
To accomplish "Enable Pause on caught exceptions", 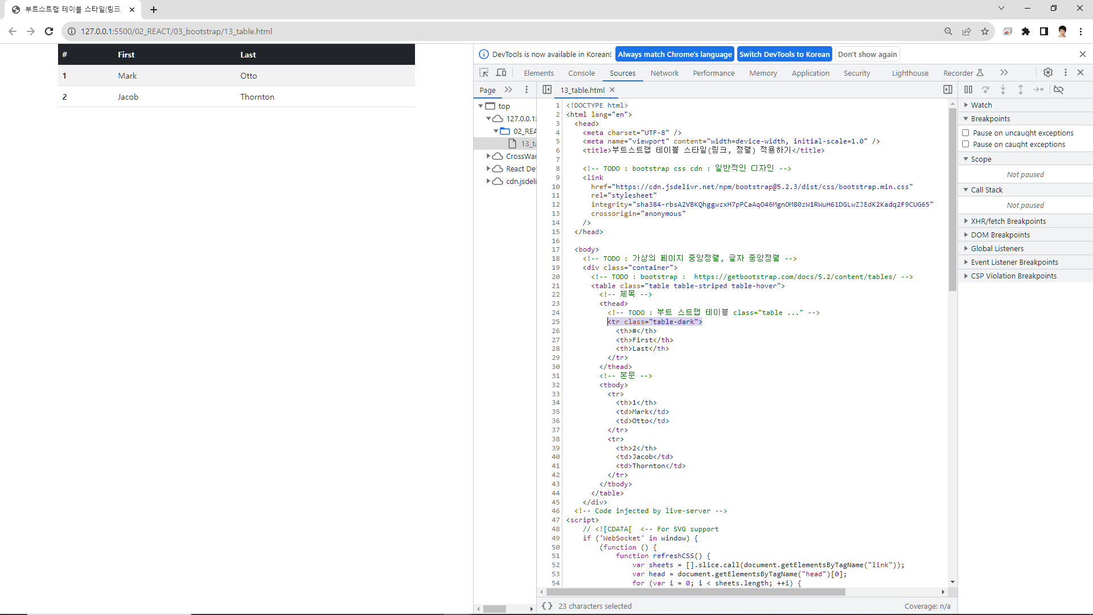I will coord(965,144).
